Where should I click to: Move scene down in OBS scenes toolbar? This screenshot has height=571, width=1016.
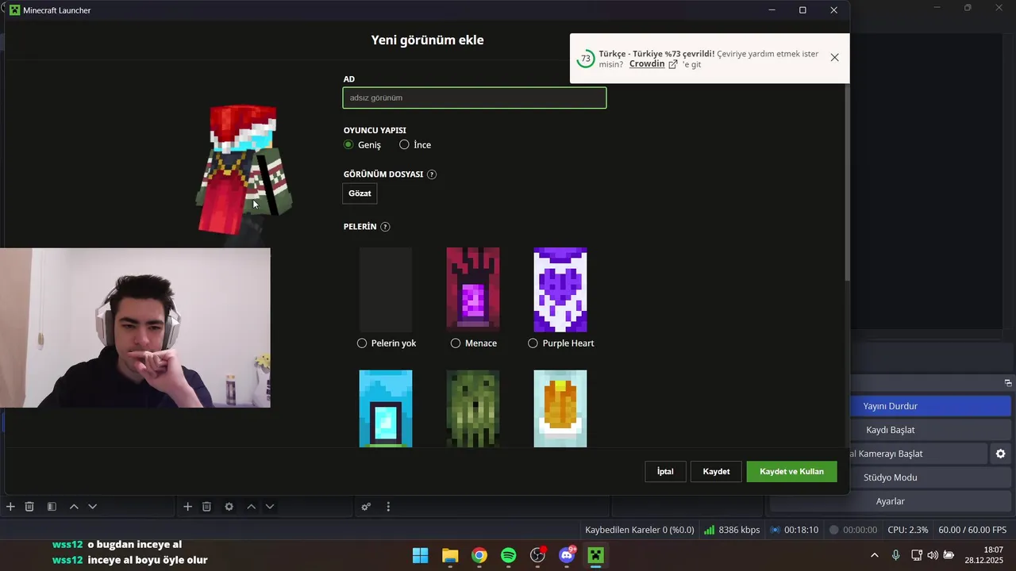coord(92,507)
